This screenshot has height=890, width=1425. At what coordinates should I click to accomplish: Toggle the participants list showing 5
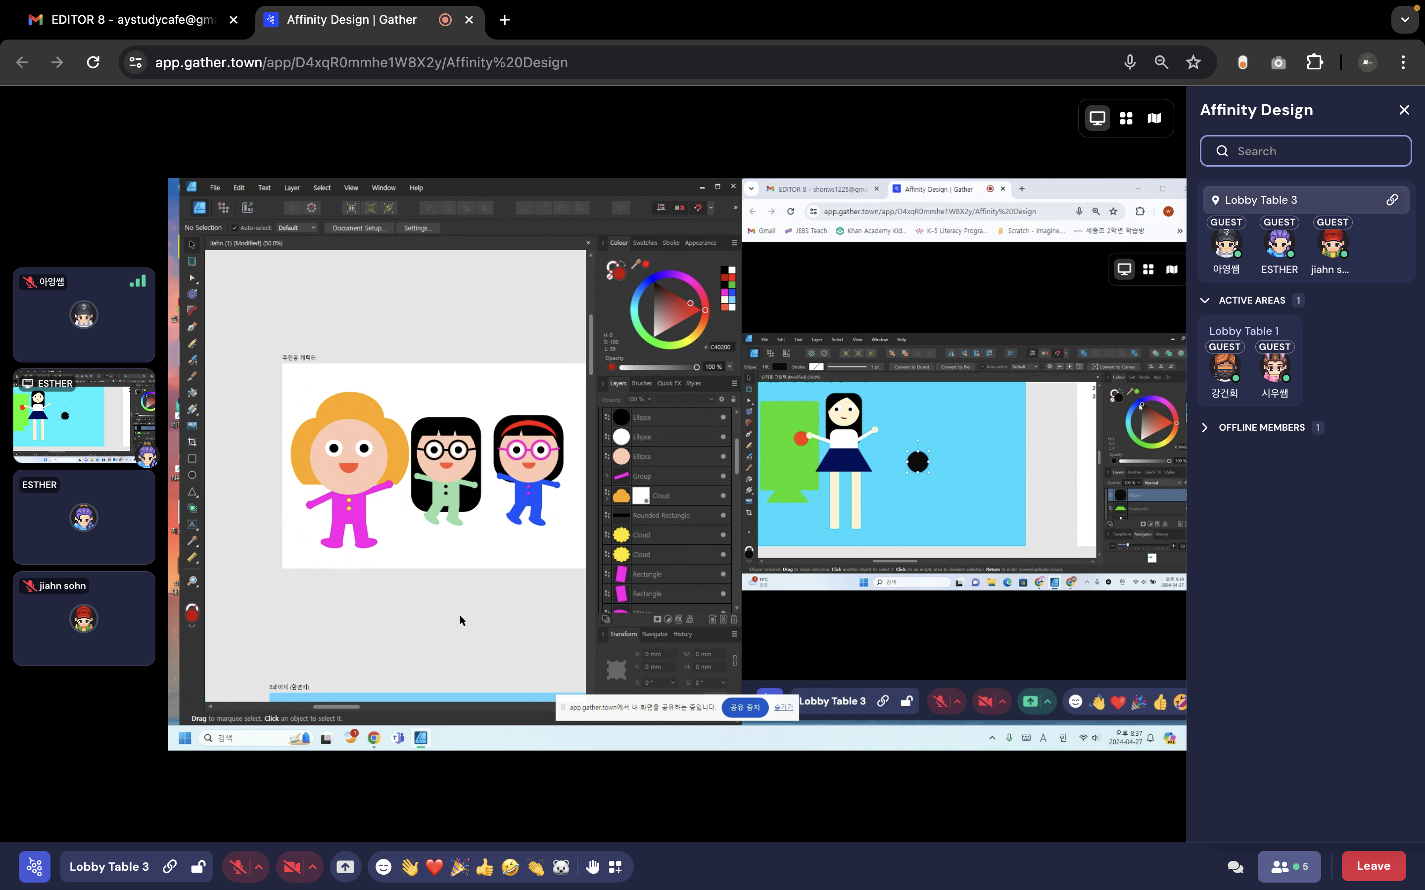coord(1289,866)
